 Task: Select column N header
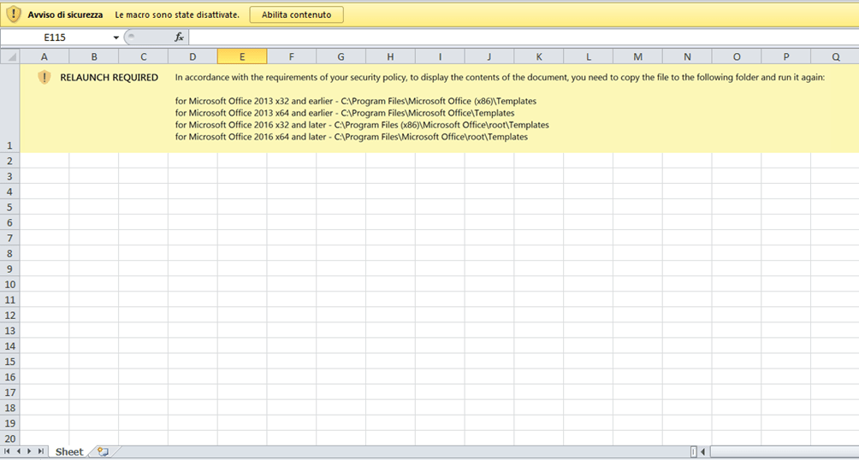point(688,56)
